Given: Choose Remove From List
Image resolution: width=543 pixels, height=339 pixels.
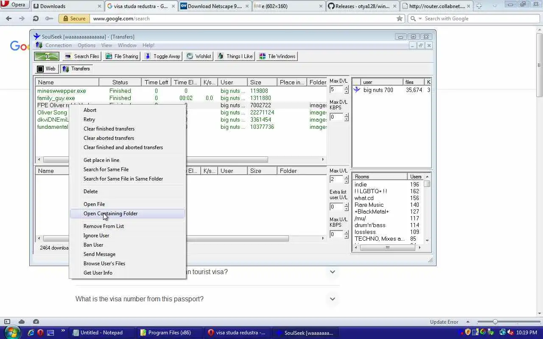Looking at the screenshot, I should [x=127, y=226].
